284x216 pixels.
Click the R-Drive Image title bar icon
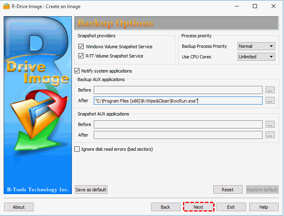tap(6, 6)
